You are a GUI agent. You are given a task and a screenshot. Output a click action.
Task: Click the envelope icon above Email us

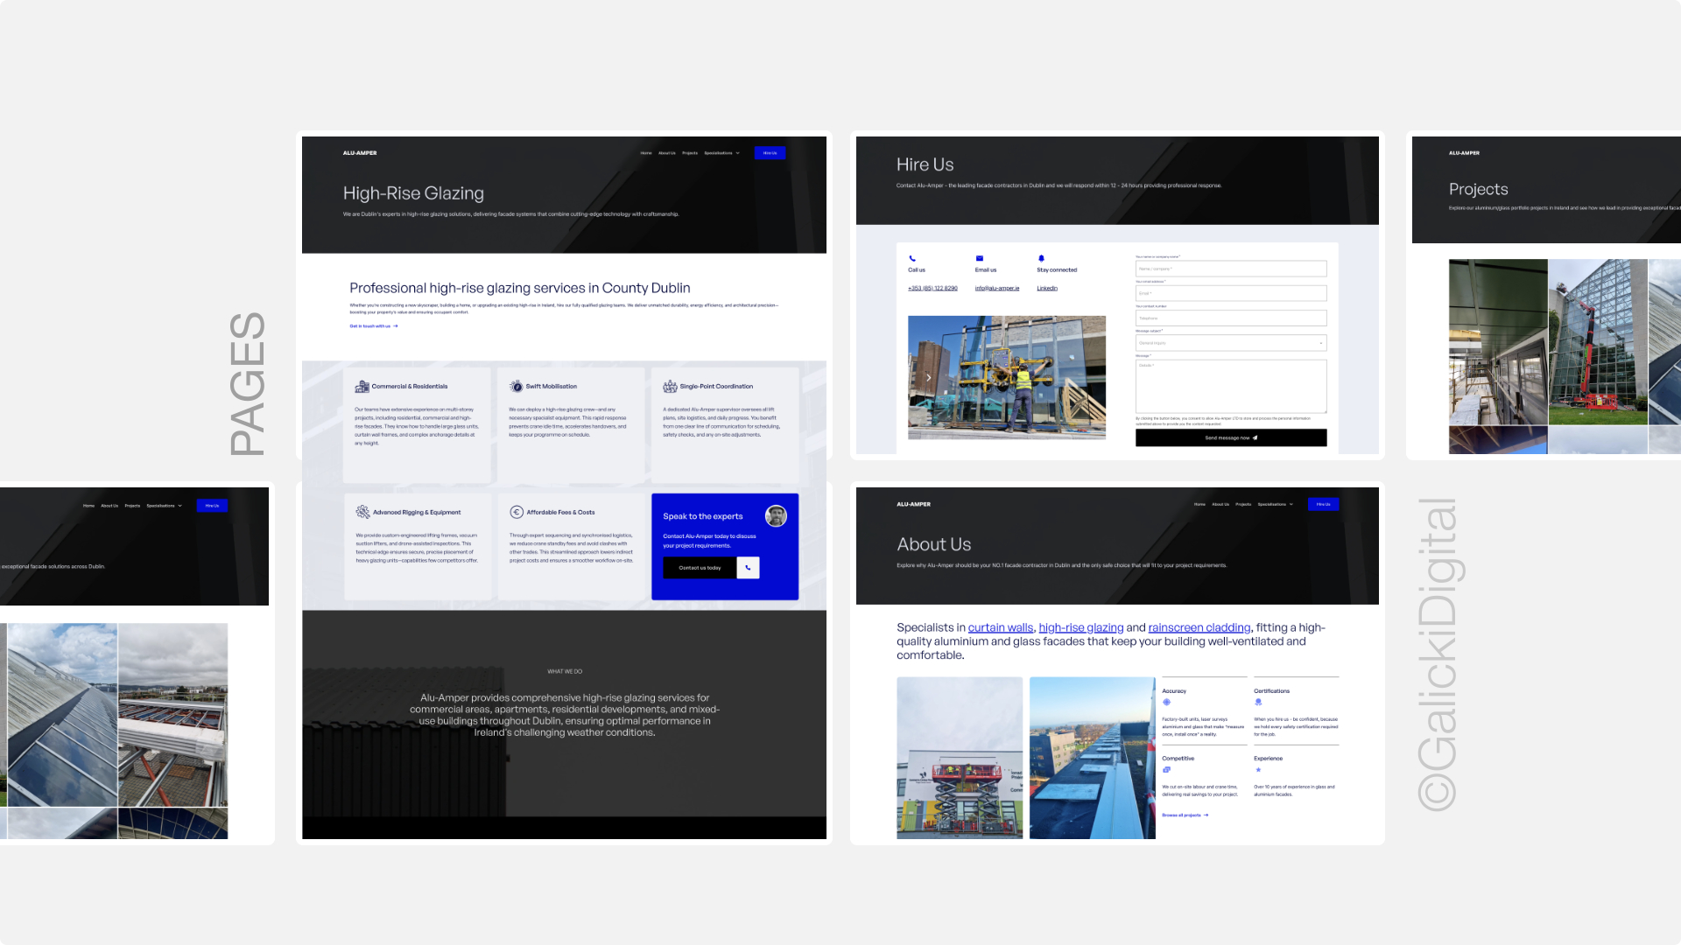pos(980,258)
